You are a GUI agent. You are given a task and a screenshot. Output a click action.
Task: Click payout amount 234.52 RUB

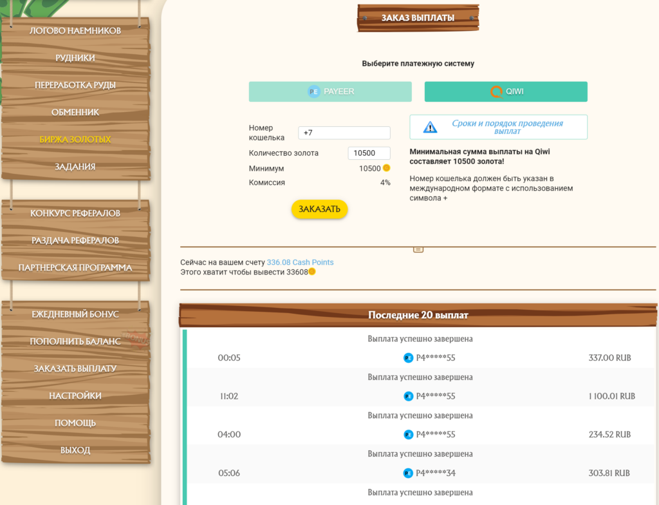pos(609,434)
